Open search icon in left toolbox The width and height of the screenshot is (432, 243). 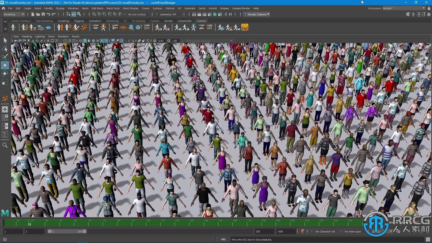(5, 145)
